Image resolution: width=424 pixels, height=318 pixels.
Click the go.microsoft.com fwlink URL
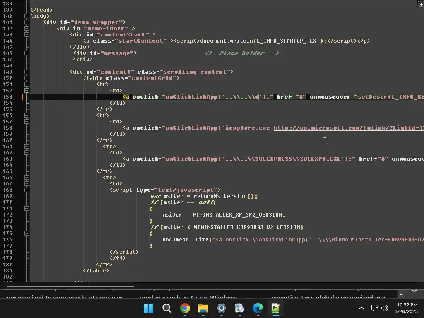tap(349, 128)
